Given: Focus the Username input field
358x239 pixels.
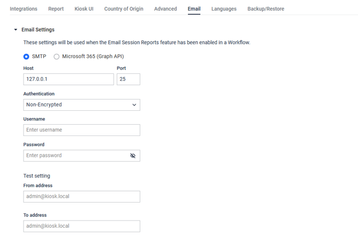Looking at the screenshot, I should point(82,130).
